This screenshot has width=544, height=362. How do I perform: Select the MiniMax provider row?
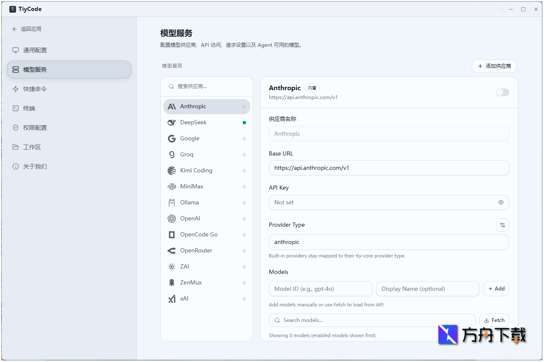207,187
